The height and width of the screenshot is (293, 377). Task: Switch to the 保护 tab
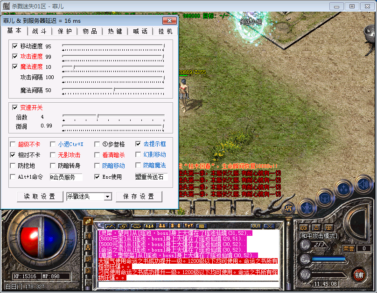point(65,31)
